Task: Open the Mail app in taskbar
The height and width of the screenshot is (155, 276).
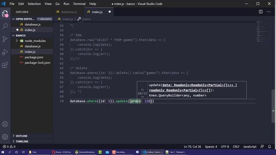Action: [107, 152]
